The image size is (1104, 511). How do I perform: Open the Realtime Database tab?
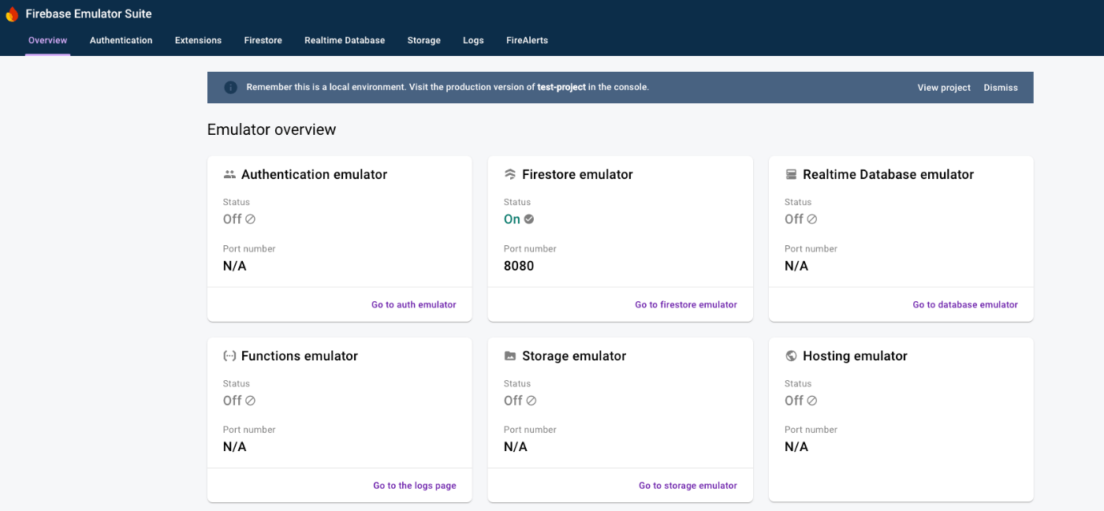tap(345, 40)
